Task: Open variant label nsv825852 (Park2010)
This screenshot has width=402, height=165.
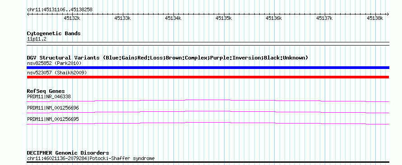Action: click(54, 63)
